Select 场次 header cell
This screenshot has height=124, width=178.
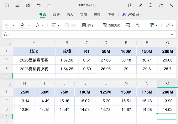(x=34, y=51)
